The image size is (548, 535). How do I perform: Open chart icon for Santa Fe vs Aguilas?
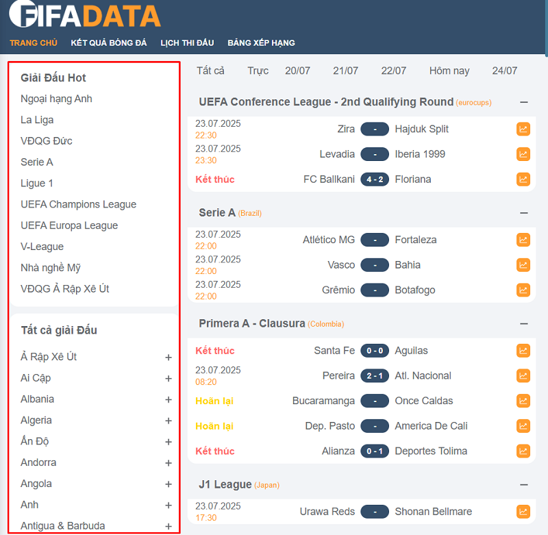[x=523, y=351]
